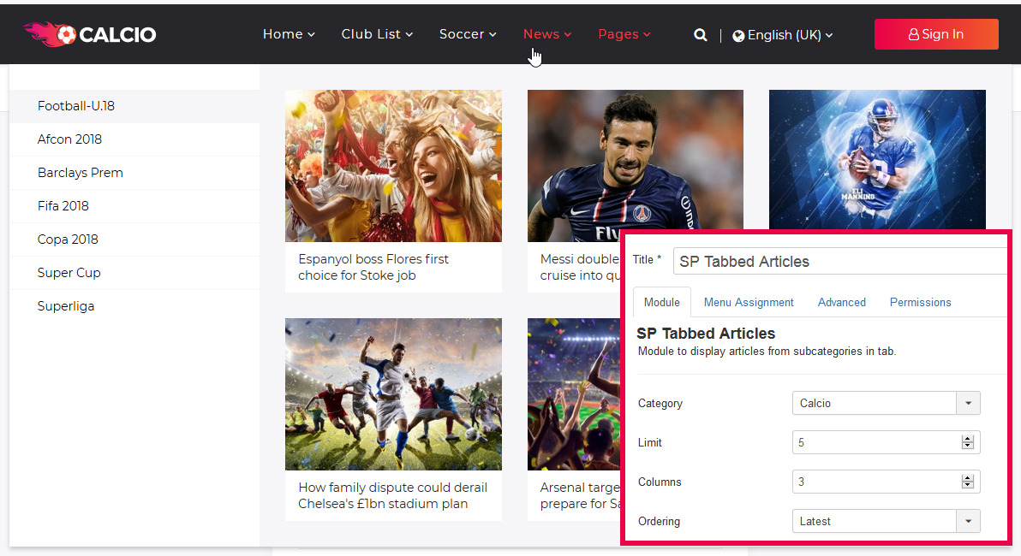The image size is (1021, 556).
Task: Click the 'SP Tabbed Articles' module heading
Action: 706,334
